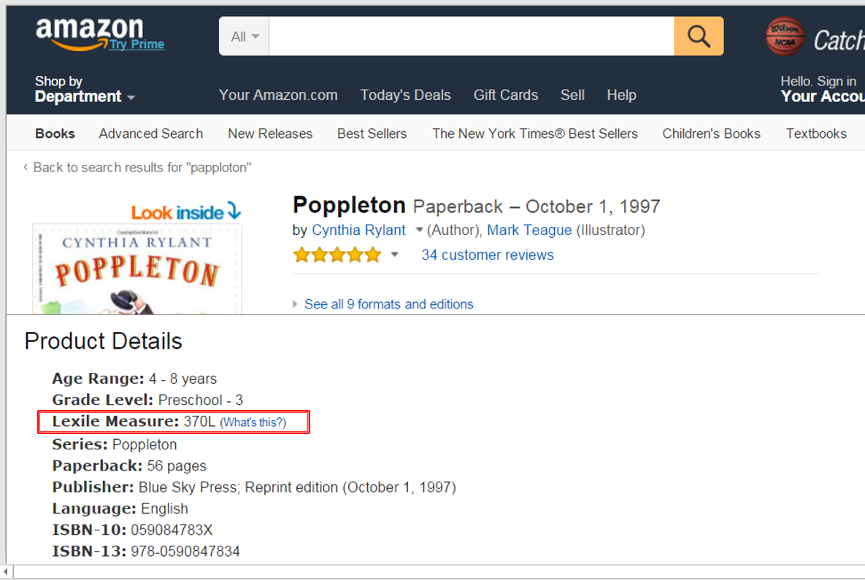The width and height of the screenshot is (865, 580).
Task: Open the Lexile What's this? link
Action: (x=253, y=422)
